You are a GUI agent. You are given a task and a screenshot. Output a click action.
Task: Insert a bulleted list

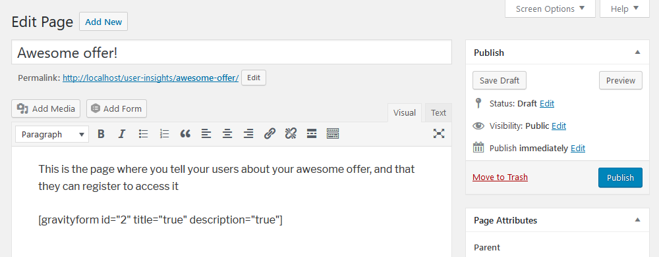143,133
